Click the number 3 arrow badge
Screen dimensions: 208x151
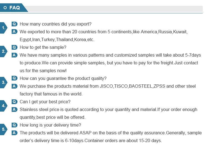coord(4,82)
